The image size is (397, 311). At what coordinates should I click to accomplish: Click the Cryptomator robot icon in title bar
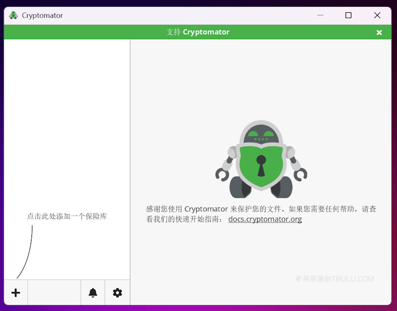(x=13, y=15)
